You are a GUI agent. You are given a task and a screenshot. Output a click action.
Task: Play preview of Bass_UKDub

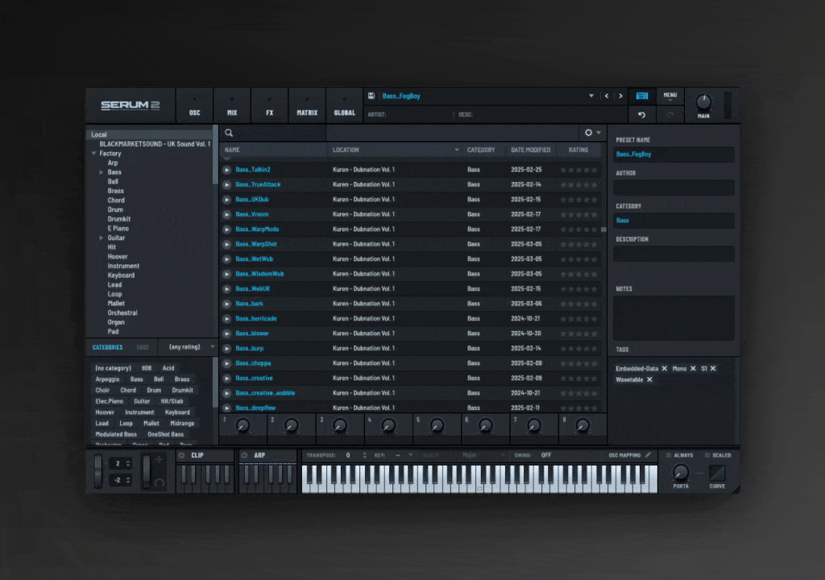226,200
